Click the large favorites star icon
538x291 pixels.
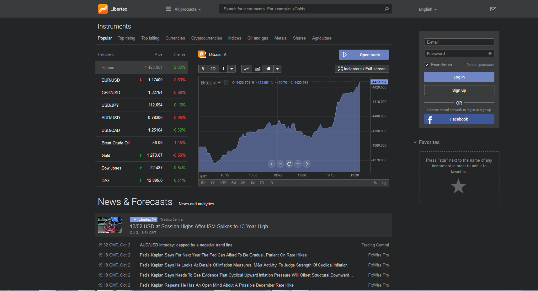[458, 186]
